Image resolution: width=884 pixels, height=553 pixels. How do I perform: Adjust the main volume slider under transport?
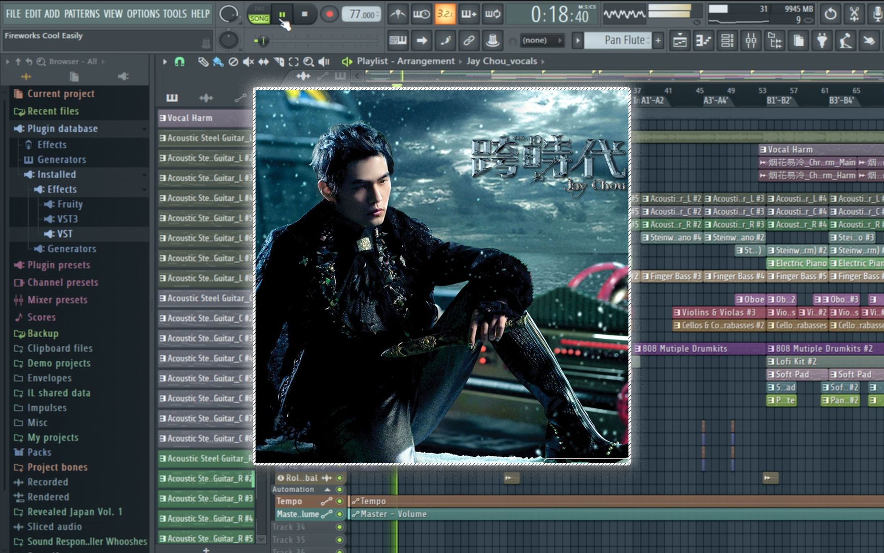316,41
